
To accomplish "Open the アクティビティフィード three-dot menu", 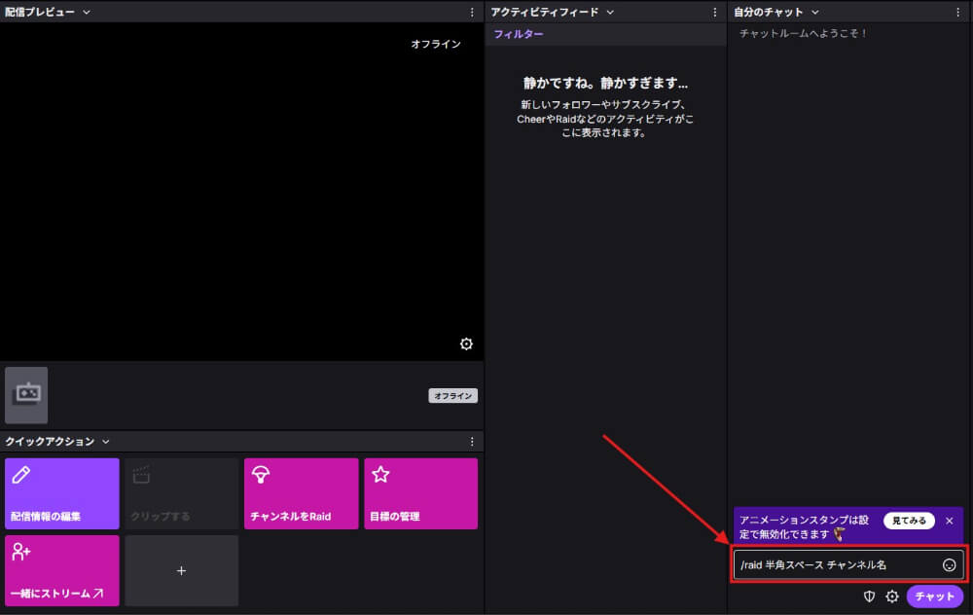I will tap(716, 11).
